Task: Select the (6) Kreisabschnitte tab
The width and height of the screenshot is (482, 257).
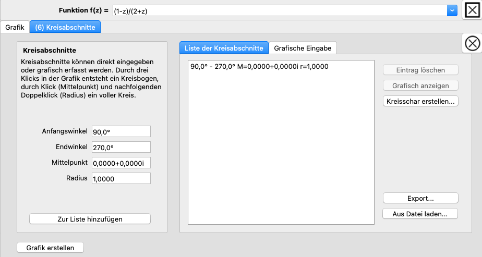Action: point(65,27)
